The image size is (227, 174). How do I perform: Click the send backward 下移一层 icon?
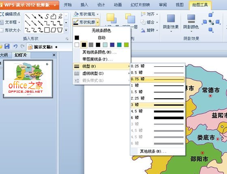[x=130, y=19]
